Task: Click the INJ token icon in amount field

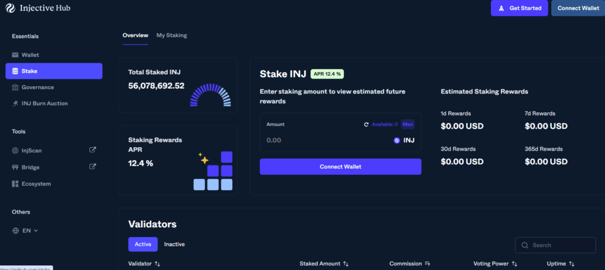Action: coord(396,141)
